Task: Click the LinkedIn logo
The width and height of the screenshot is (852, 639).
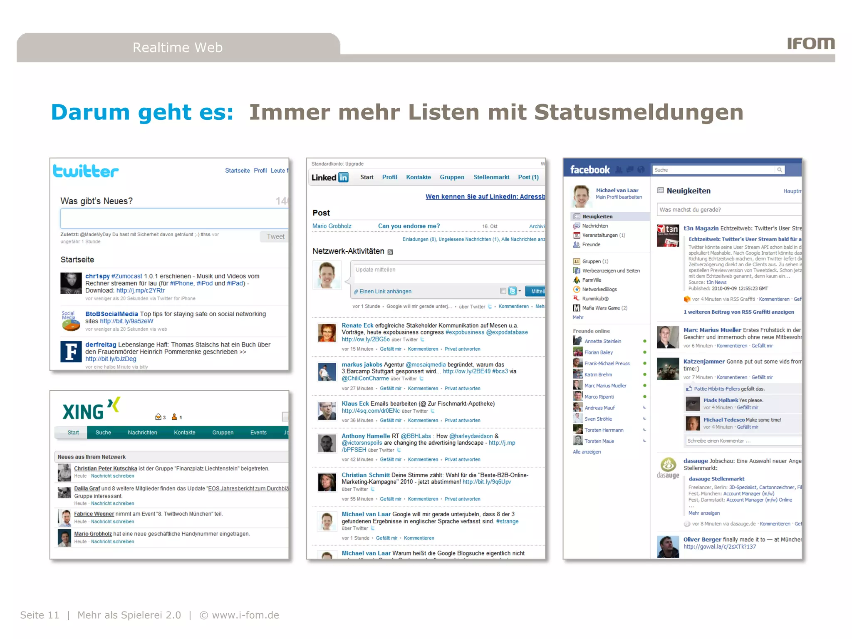Action: [x=330, y=178]
